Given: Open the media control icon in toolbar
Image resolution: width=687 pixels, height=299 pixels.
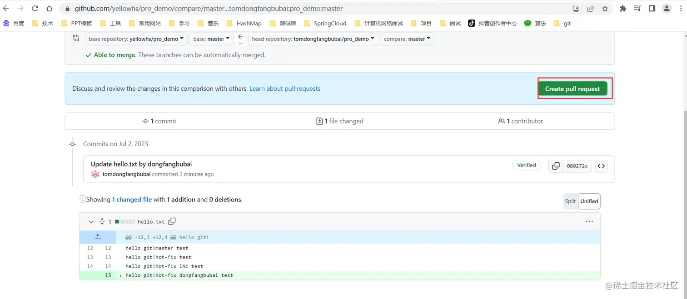Looking at the screenshot, I should click(637, 9).
